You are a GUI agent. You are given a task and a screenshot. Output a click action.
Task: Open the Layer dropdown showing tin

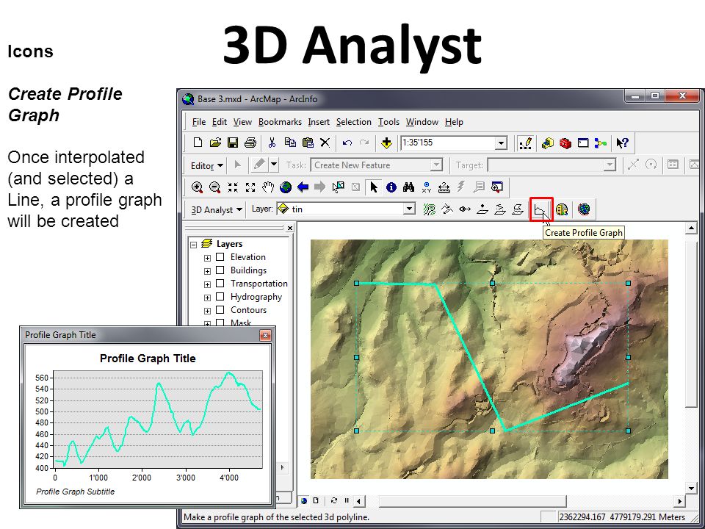pyautogui.click(x=409, y=209)
